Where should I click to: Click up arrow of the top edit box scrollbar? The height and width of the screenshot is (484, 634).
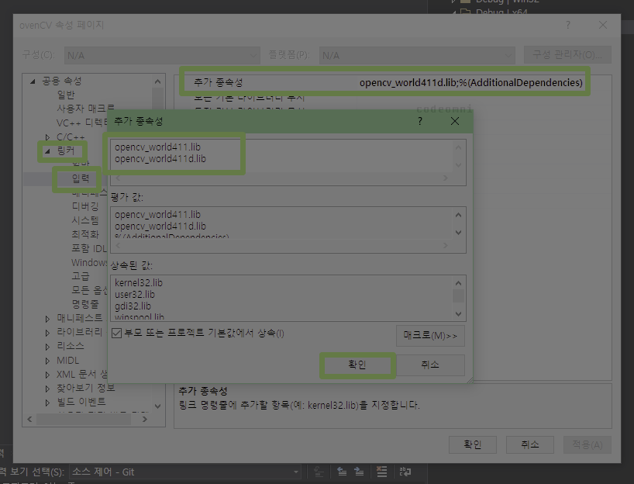pyautogui.click(x=458, y=147)
